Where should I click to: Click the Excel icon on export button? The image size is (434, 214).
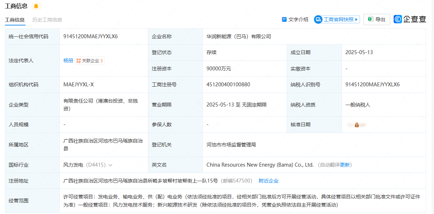[x=370, y=19]
